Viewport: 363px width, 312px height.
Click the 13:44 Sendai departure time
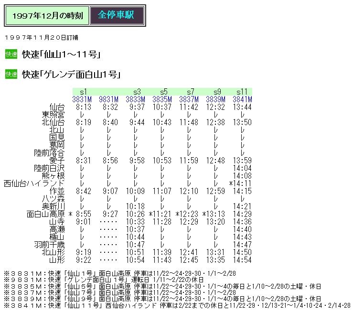[242, 107]
